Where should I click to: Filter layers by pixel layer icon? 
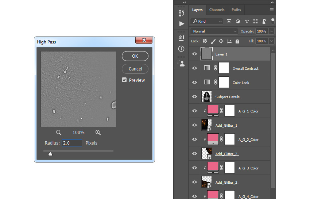click(x=229, y=22)
